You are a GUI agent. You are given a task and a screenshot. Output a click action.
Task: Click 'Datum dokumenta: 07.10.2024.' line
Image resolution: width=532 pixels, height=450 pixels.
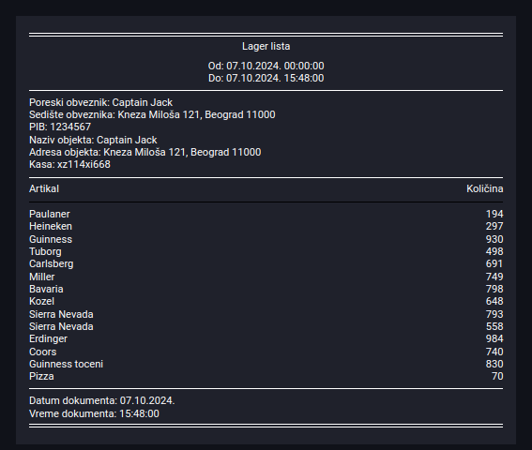(101, 400)
